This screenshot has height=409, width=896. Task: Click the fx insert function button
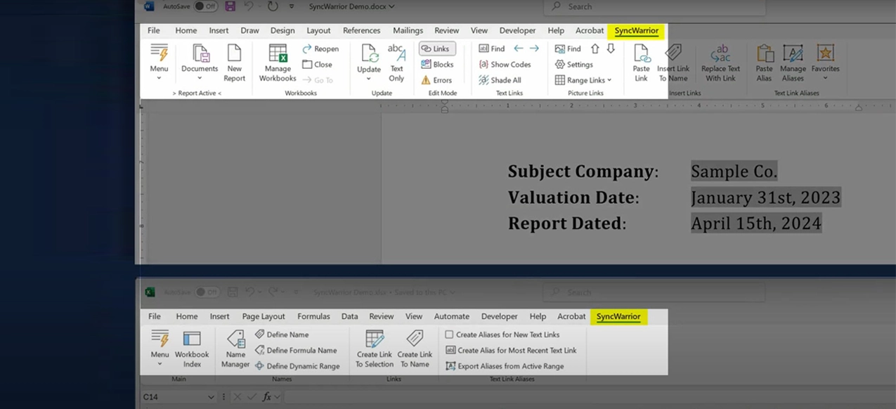pos(267,397)
